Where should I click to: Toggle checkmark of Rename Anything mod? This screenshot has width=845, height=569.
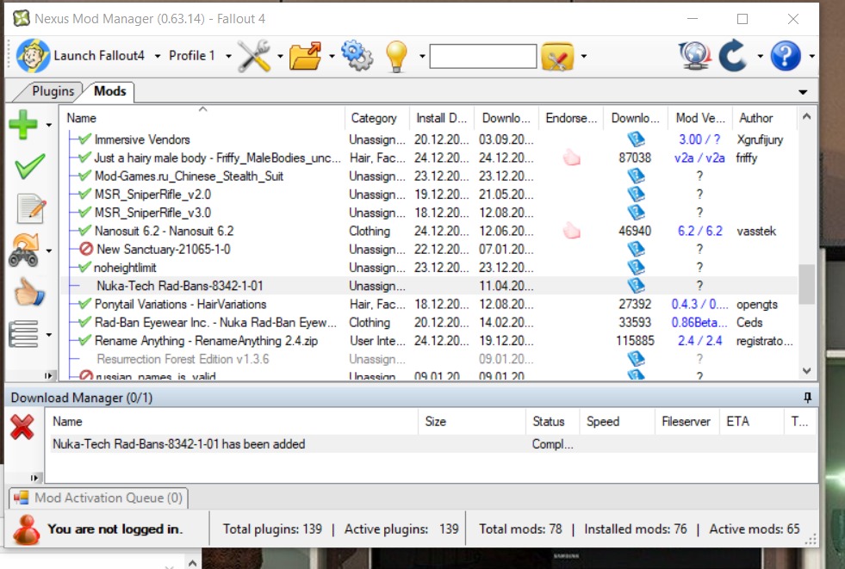click(x=84, y=341)
